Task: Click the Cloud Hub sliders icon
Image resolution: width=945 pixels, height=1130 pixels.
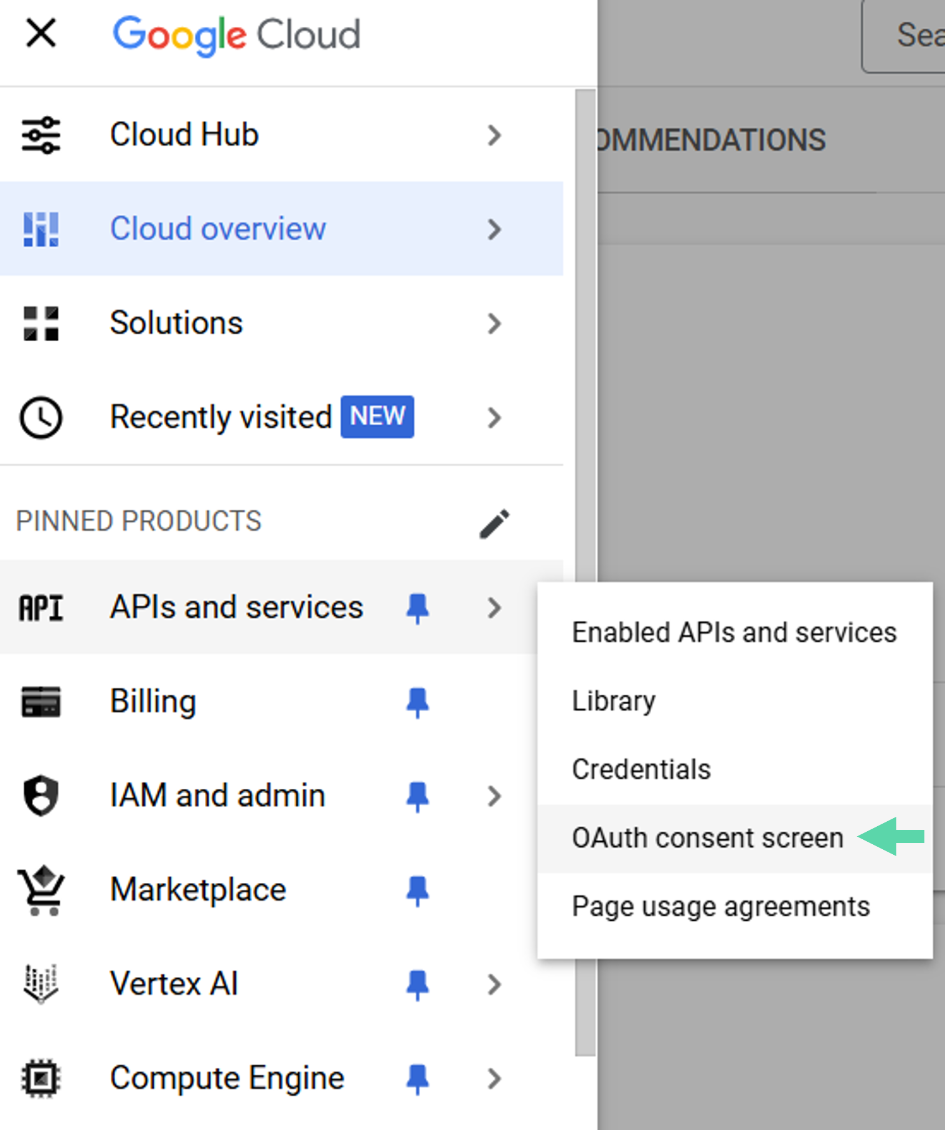Action: pyautogui.click(x=41, y=135)
